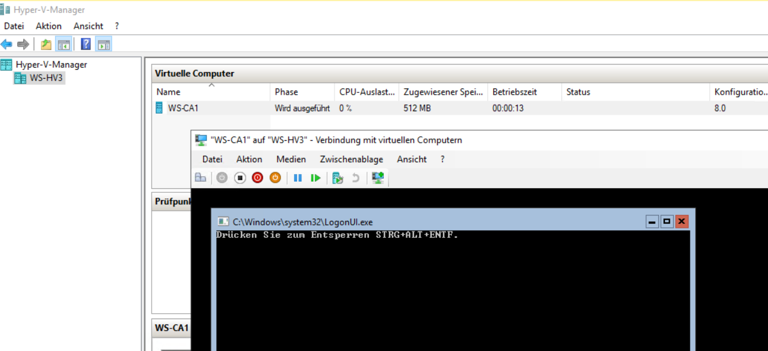Open the ? menu in VM connection window
Image resolution: width=768 pixels, height=351 pixels.
[x=442, y=159]
